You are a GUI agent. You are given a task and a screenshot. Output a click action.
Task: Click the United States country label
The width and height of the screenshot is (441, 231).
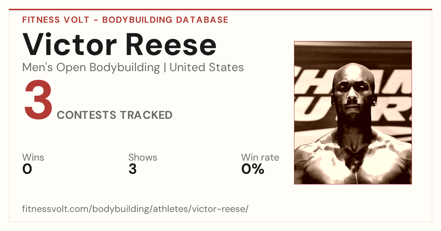click(x=207, y=67)
